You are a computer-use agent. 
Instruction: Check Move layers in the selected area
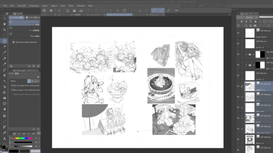(12, 90)
